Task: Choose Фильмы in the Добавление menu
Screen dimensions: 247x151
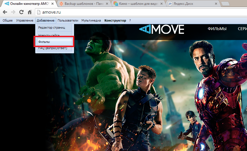Action: 55,42
